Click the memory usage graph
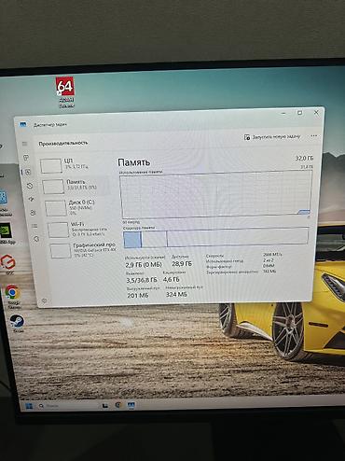The image size is (345, 461). pyautogui.click(x=215, y=194)
